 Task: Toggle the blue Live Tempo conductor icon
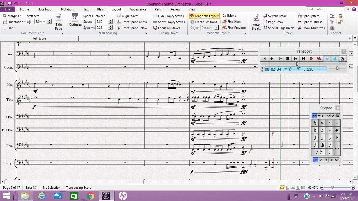coord(335,59)
